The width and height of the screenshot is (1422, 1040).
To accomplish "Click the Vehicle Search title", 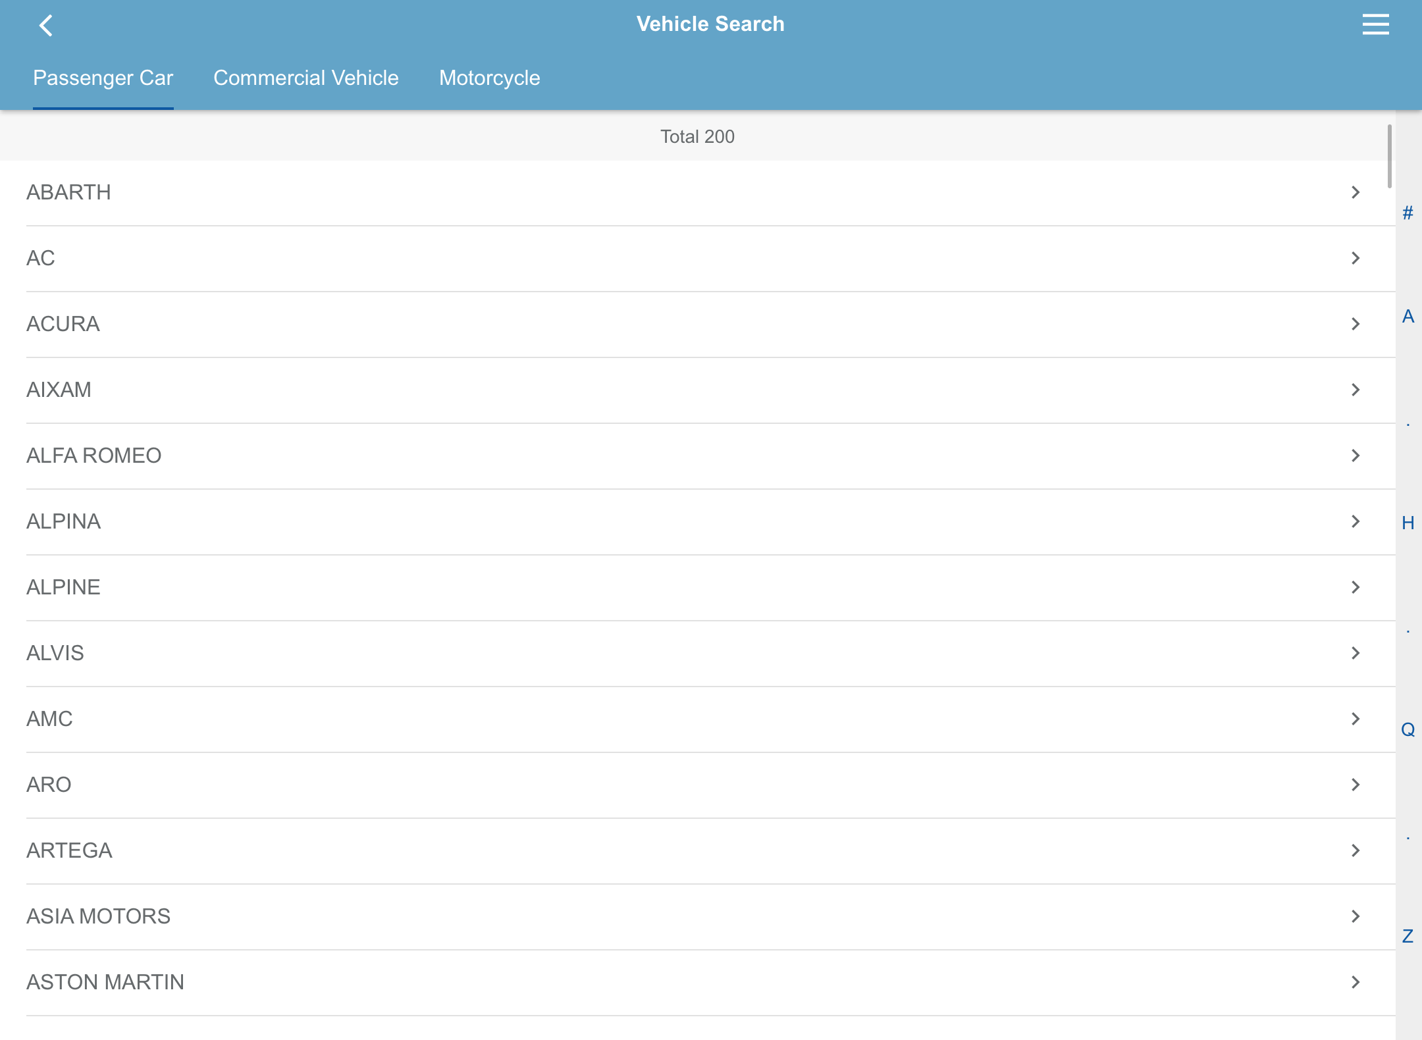I will click(x=710, y=24).
